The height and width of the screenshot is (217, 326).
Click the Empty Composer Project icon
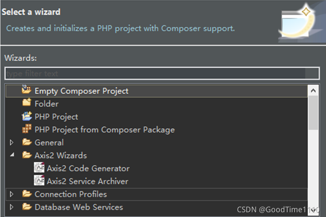tap(27, 90)
